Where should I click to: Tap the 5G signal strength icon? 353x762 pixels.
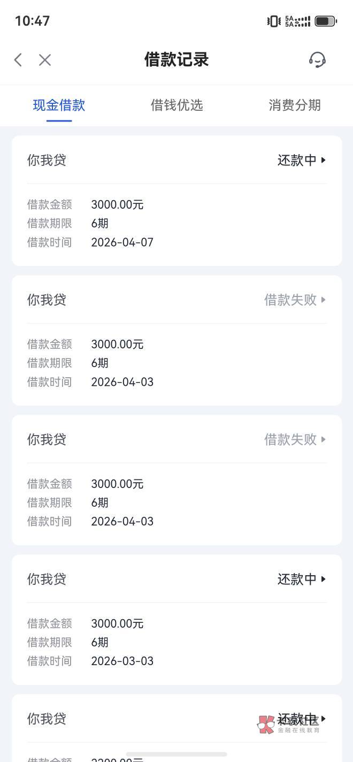(298, 21)
